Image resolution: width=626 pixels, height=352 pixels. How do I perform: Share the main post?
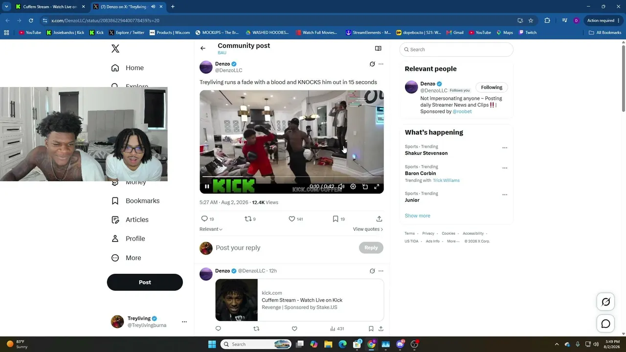coord(379,219)
